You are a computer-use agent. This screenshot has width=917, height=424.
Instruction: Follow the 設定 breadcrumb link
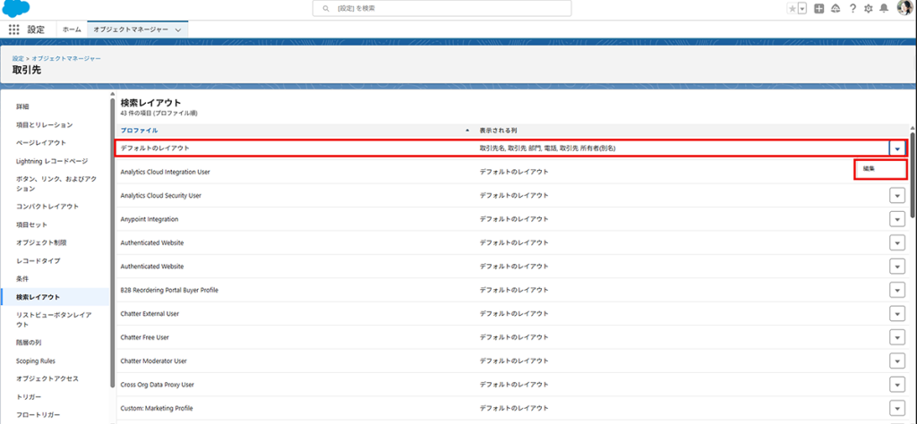pyautogui.click(x=18, y=58)
